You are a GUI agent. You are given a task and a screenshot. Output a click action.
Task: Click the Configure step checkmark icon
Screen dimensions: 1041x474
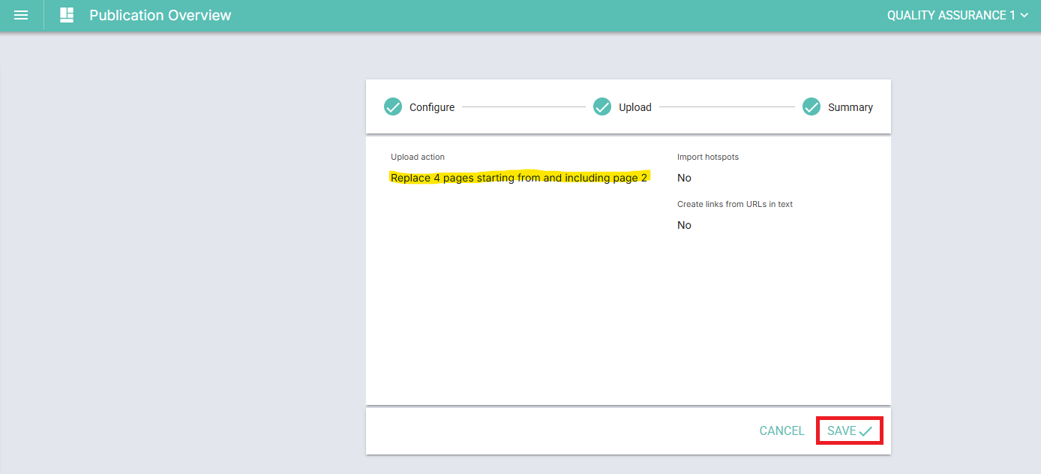pyautogui.click(x=393, y=107)
